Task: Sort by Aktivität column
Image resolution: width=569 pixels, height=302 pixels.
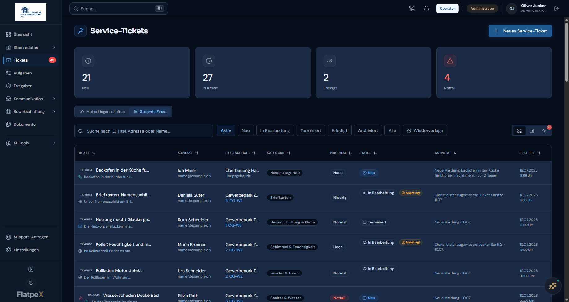Action: pos(445,153)
